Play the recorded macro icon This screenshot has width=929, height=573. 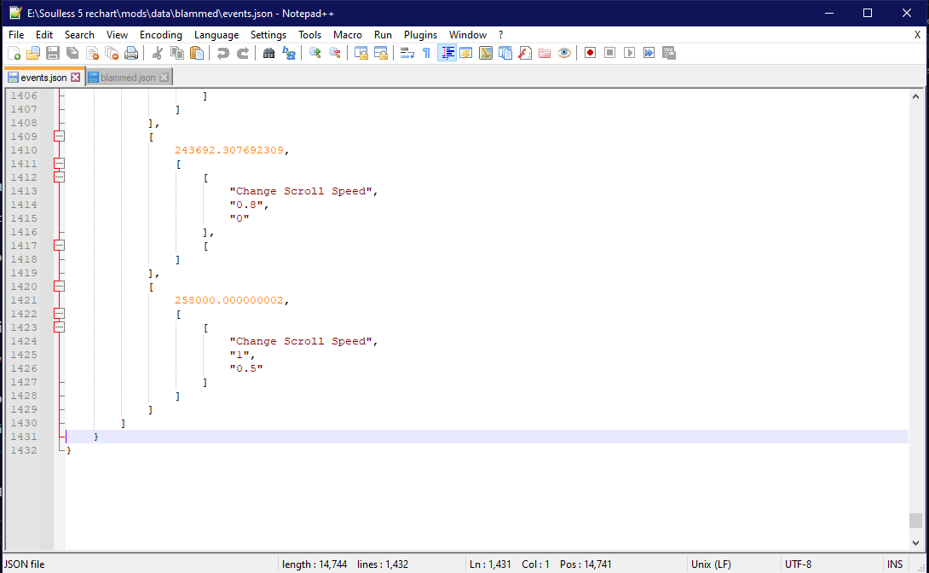click(628, 52)
